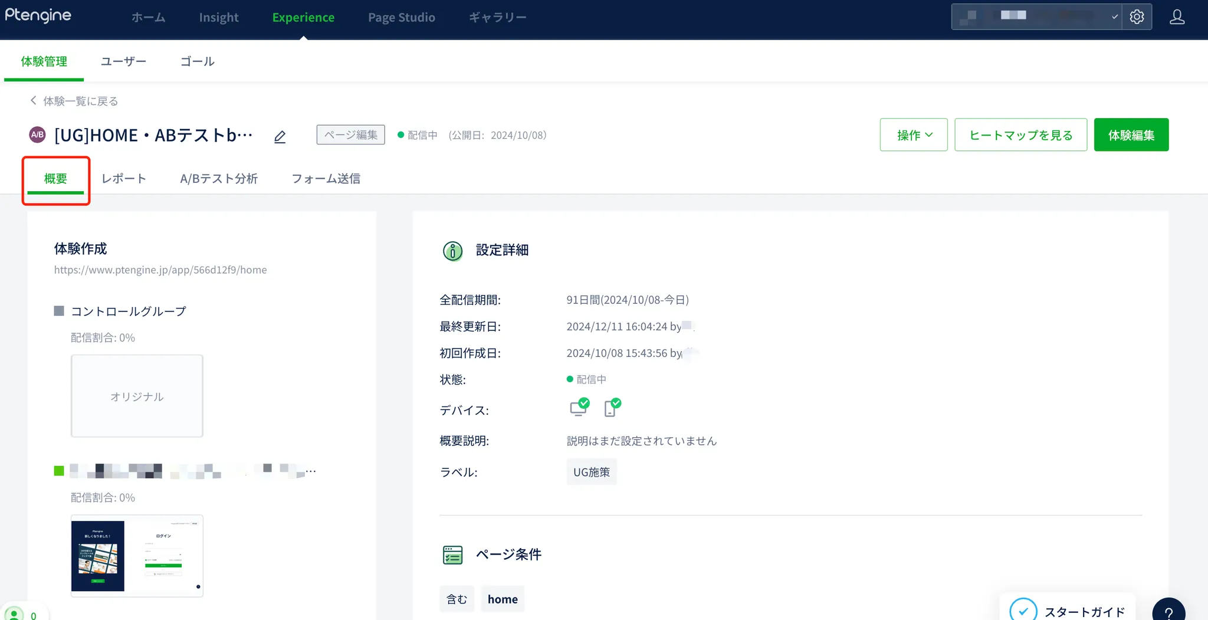Go to Page Studio in top menu
This screenshot has width=1208, height=620.
click(401, 18)
